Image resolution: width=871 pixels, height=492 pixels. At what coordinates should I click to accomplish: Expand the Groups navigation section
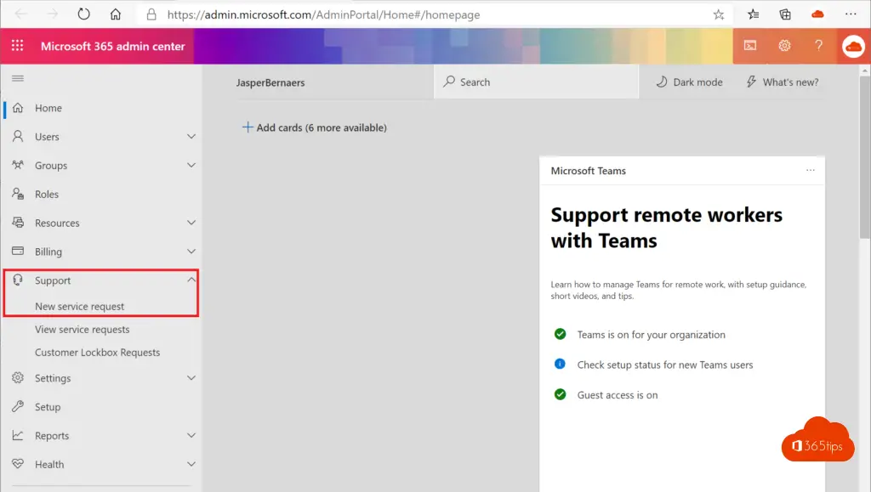click(191, 166)
